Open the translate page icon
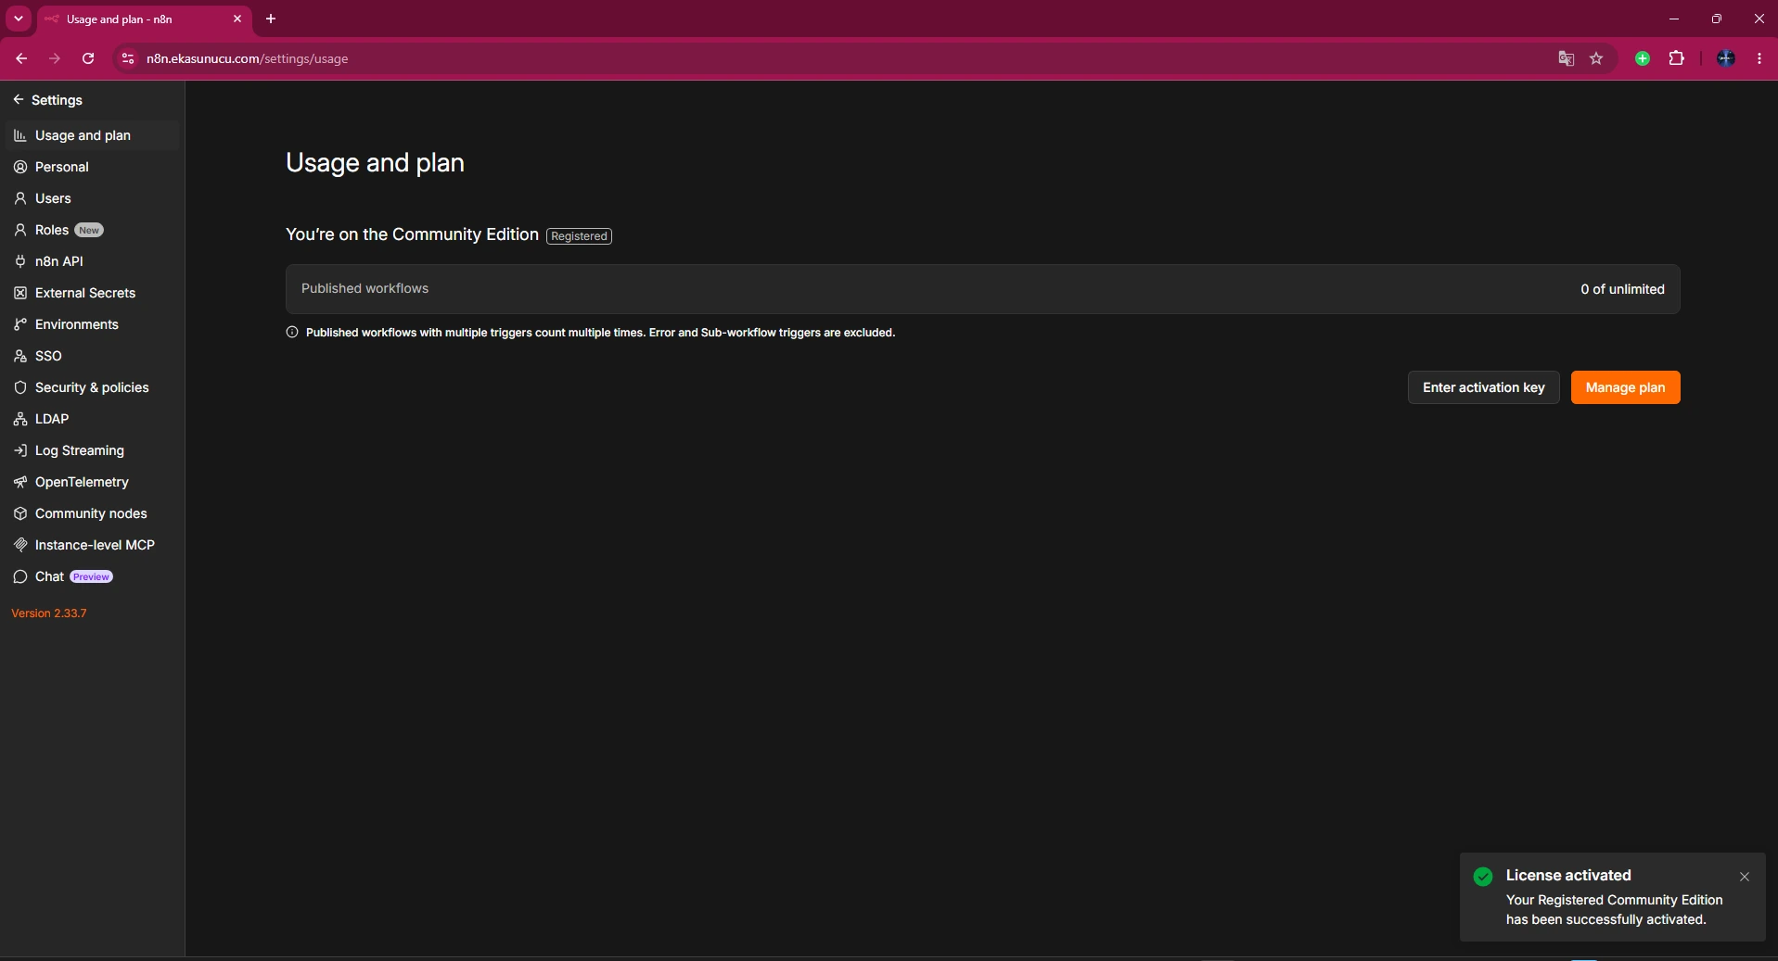The width and height of the screenshot is (1778, 961). coord(1567,58)
